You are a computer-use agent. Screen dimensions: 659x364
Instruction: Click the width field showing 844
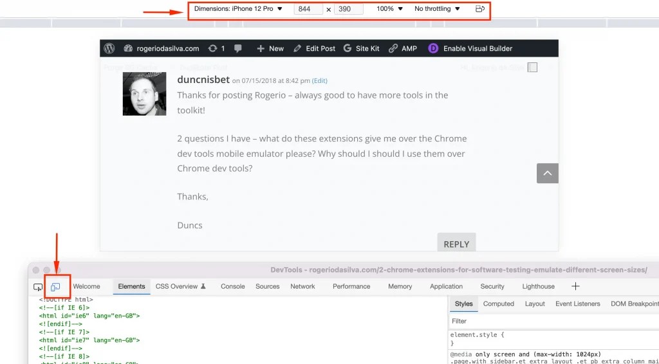(308, 9)
